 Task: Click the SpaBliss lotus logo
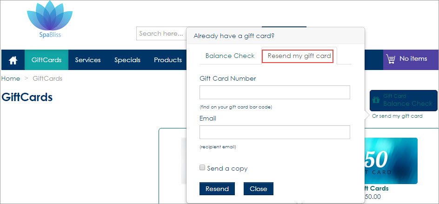pos(50,19)
